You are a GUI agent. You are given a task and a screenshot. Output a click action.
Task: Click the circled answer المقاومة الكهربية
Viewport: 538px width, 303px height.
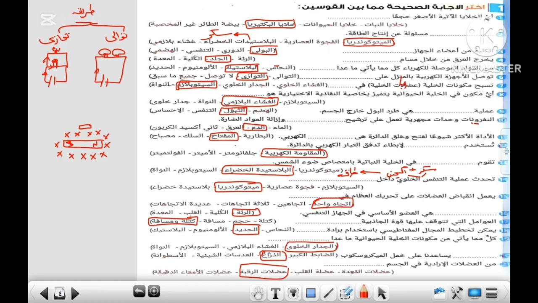(x=293, y=153)
